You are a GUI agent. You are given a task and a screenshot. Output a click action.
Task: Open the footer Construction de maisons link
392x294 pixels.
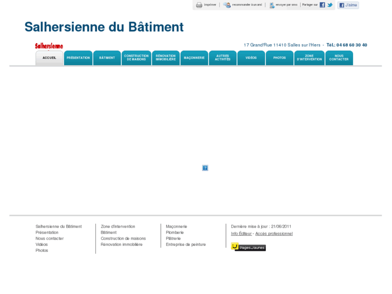(123, 238)
